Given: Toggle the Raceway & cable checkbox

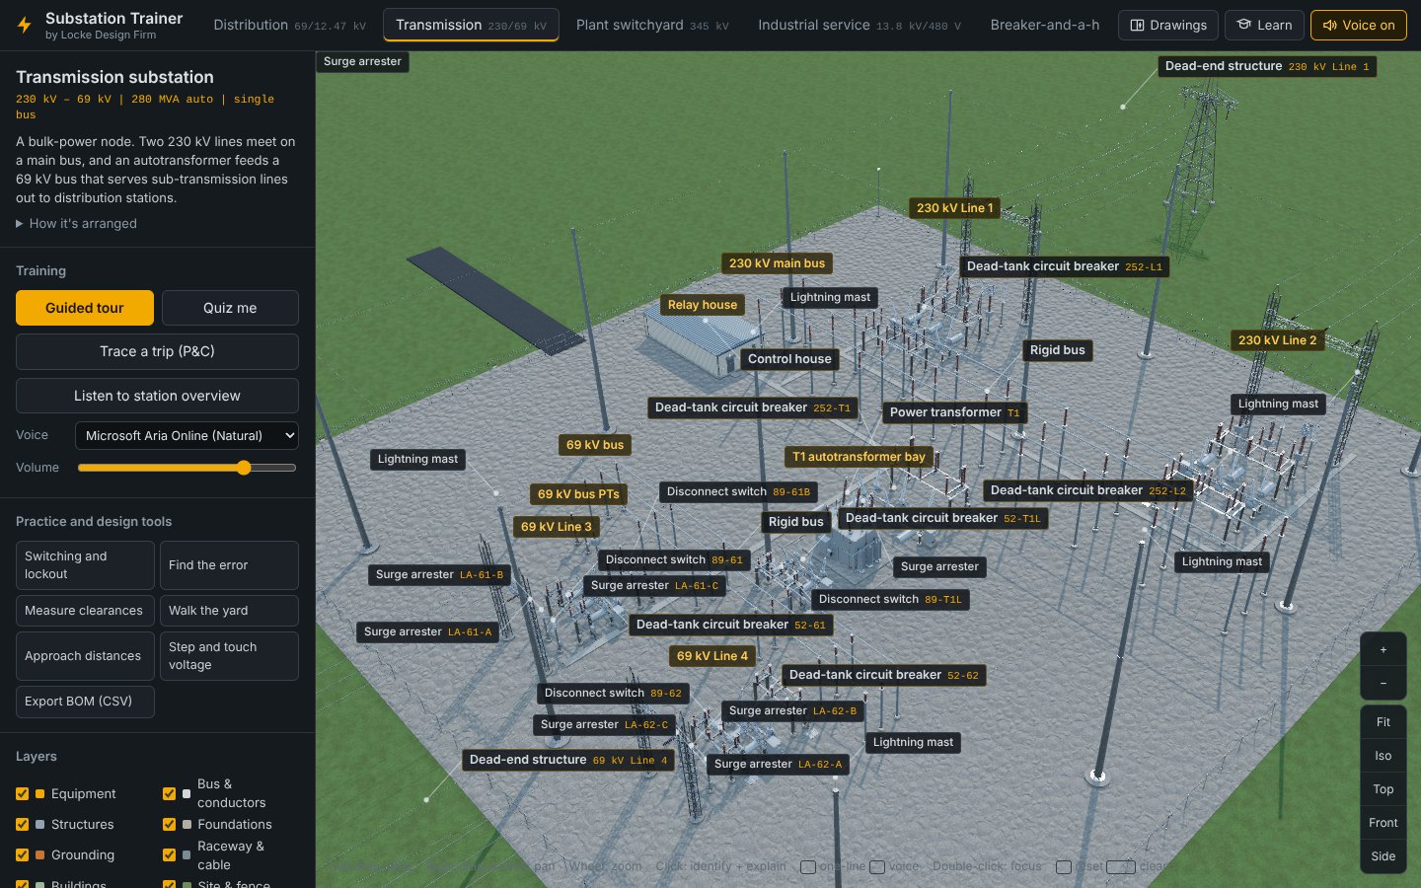Looking at the screenshot, I should pos(169,855).
